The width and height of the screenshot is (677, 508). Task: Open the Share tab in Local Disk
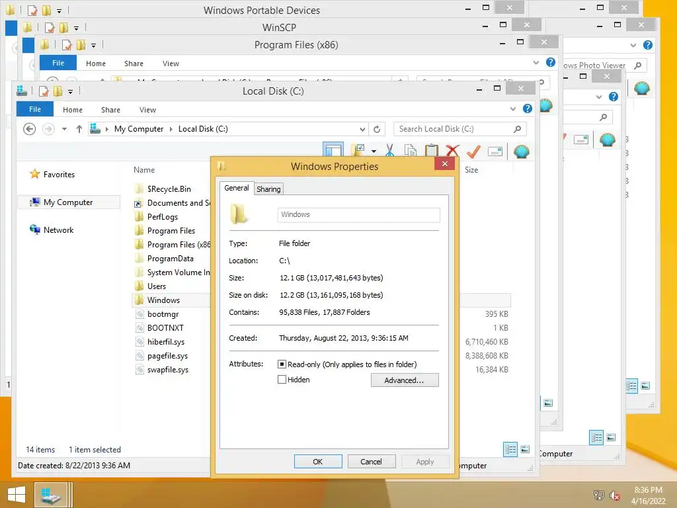coord(110,110)
